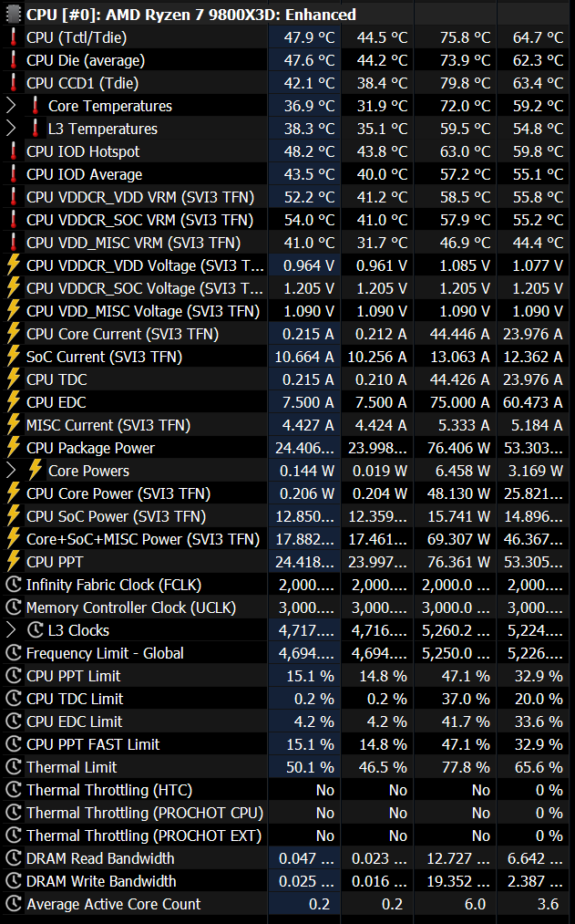Select the CPU Die (average) sensor label
575x924 pixels.
point(86,61)
